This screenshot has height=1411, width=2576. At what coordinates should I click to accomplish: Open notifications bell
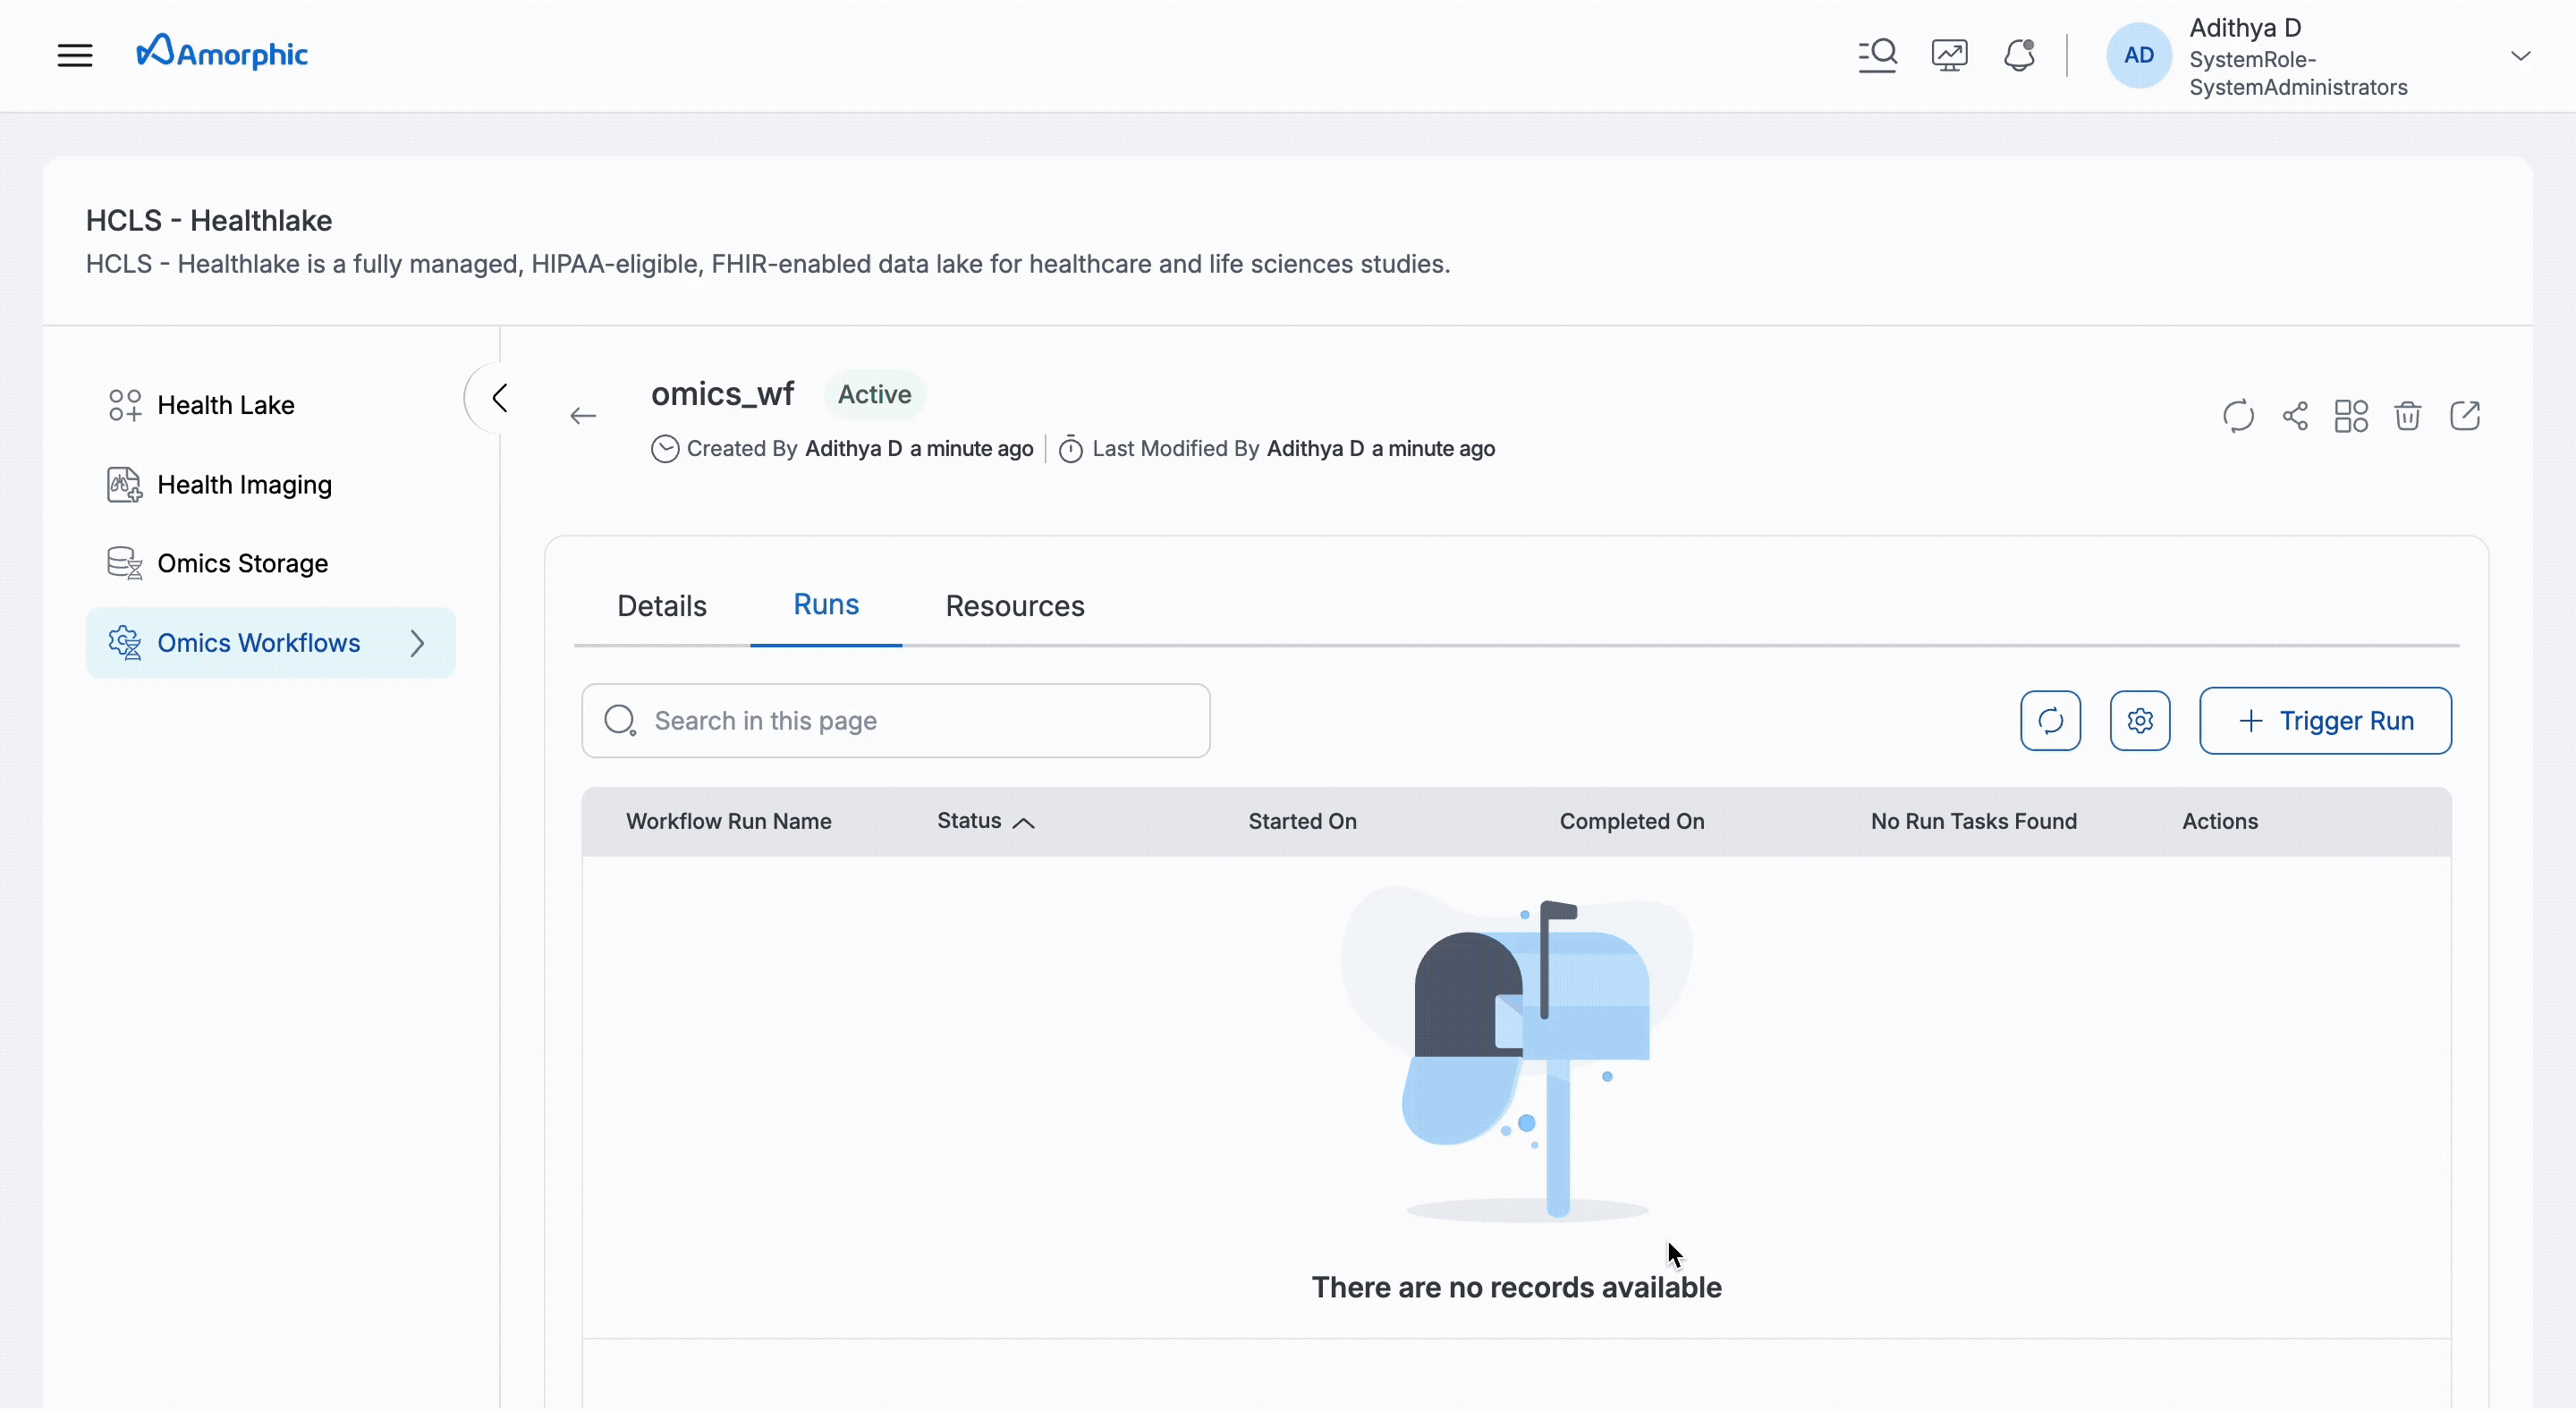2020,55
